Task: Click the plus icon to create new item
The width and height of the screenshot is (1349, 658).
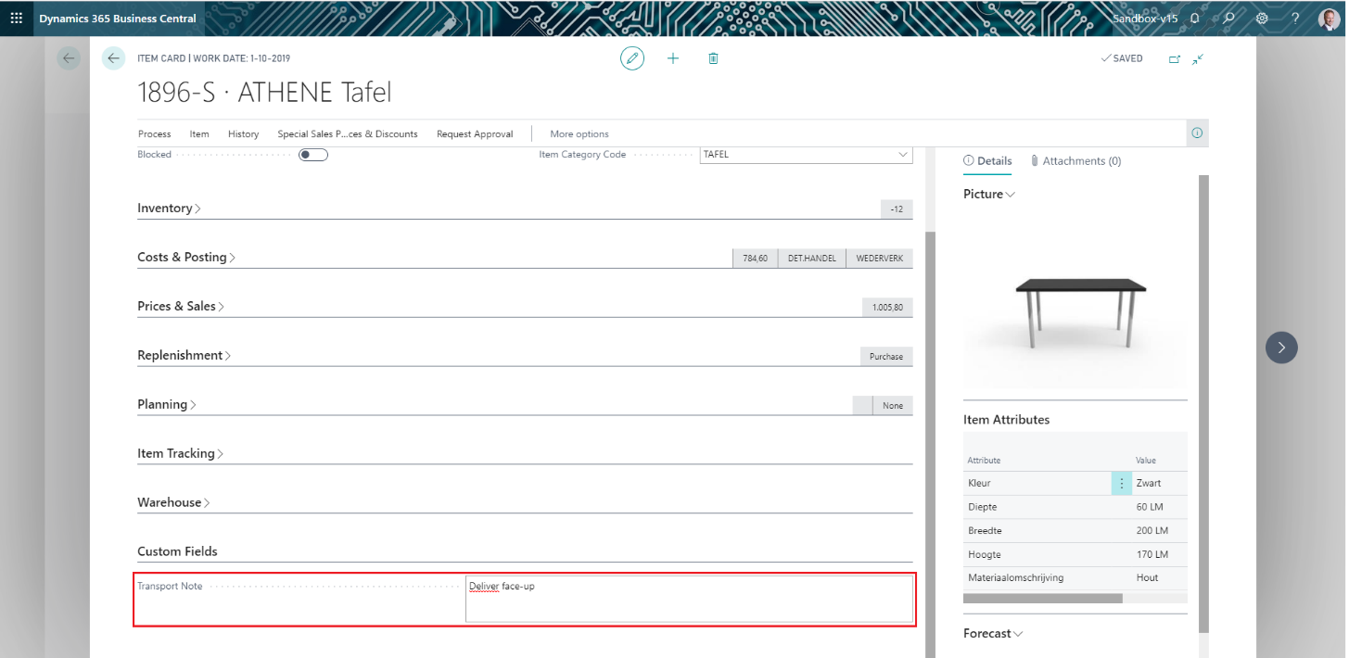Action: (x=673, y=58)
